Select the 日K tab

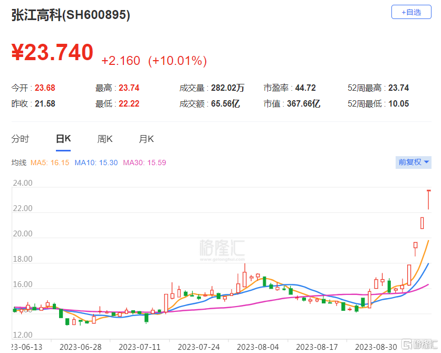(x=63, y=139)
